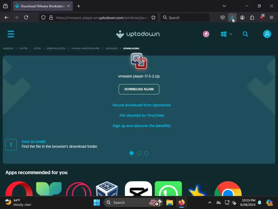Viewport: 278px width, 209px height.
Task: Click the network display tray icon
Action: point(227,202)
